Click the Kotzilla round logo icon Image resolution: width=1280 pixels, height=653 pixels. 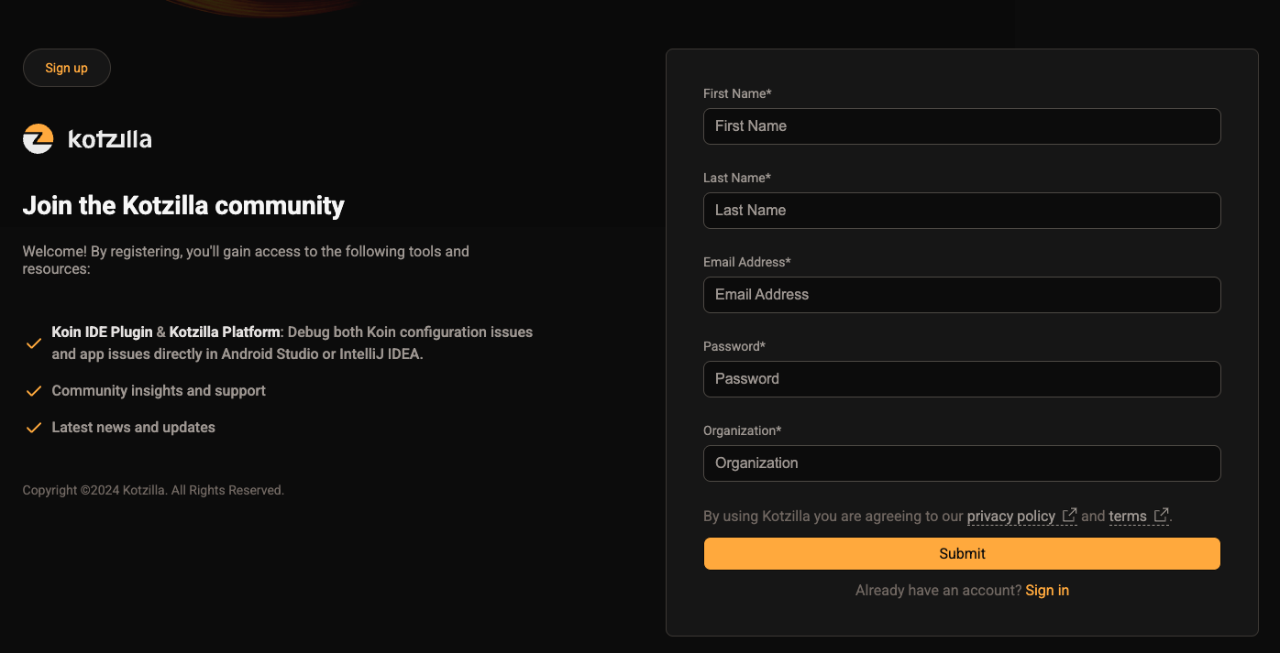pos(39,139)
